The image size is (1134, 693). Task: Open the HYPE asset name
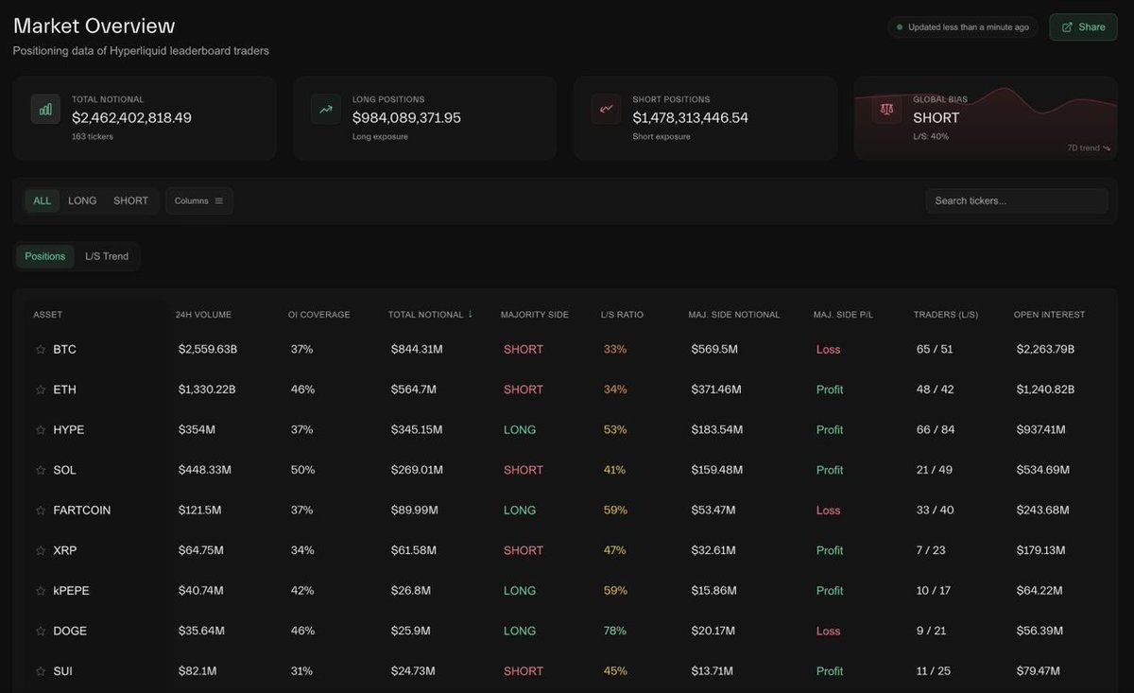pos(68,430)
